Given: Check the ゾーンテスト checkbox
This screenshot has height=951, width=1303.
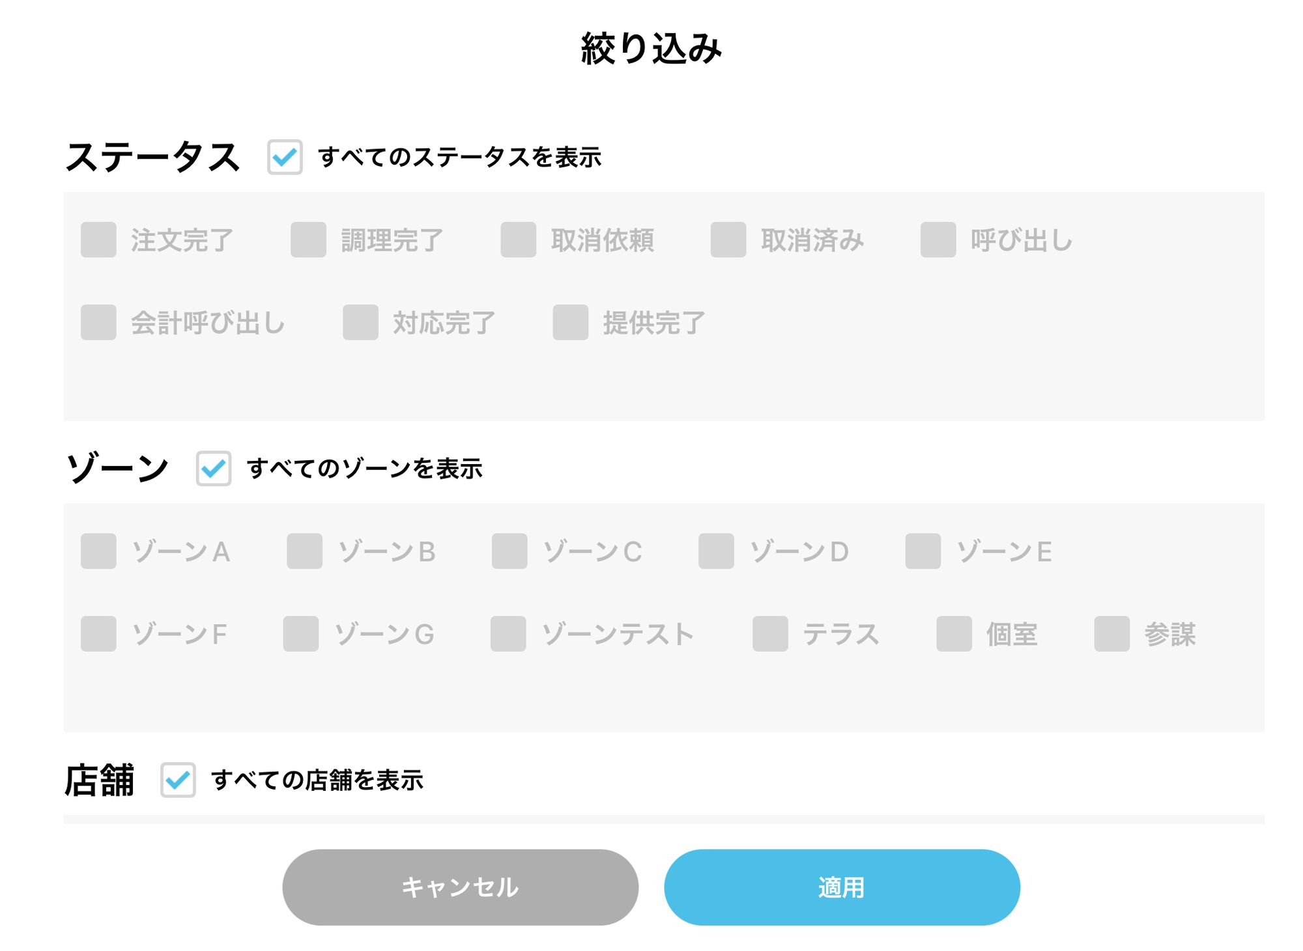Looking at the screenshot, I should click(508, 634).
